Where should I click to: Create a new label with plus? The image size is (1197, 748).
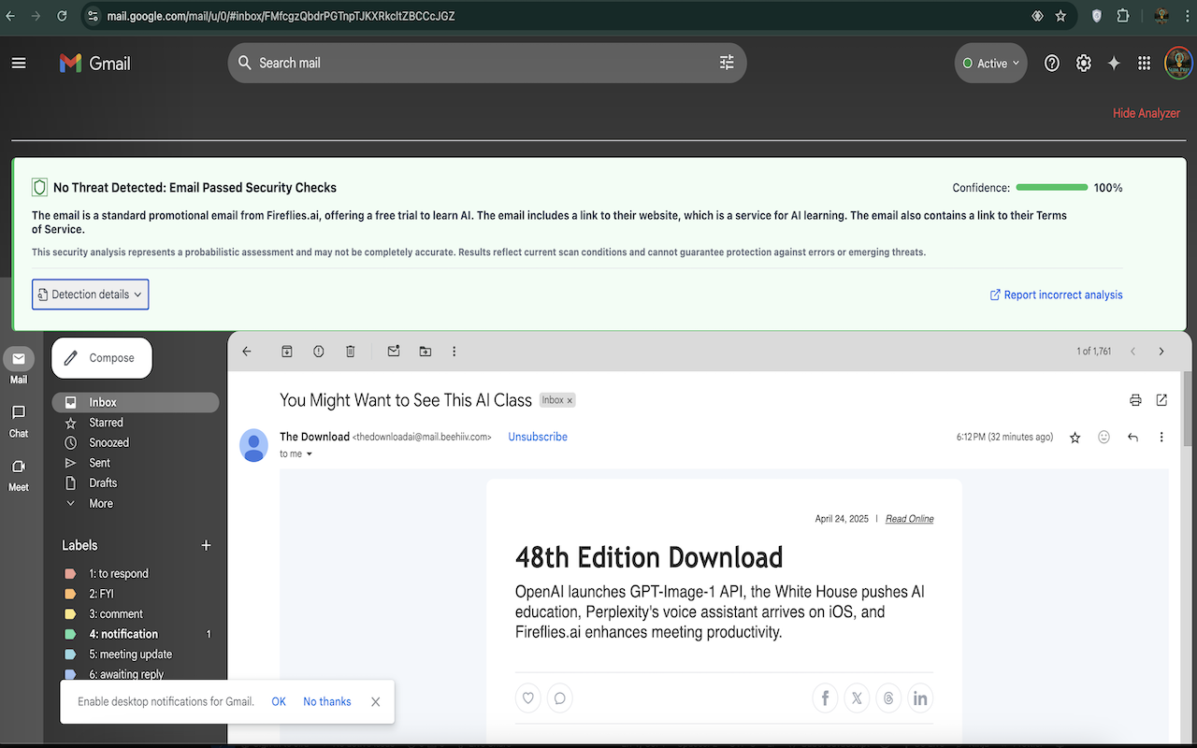point(206,545)
